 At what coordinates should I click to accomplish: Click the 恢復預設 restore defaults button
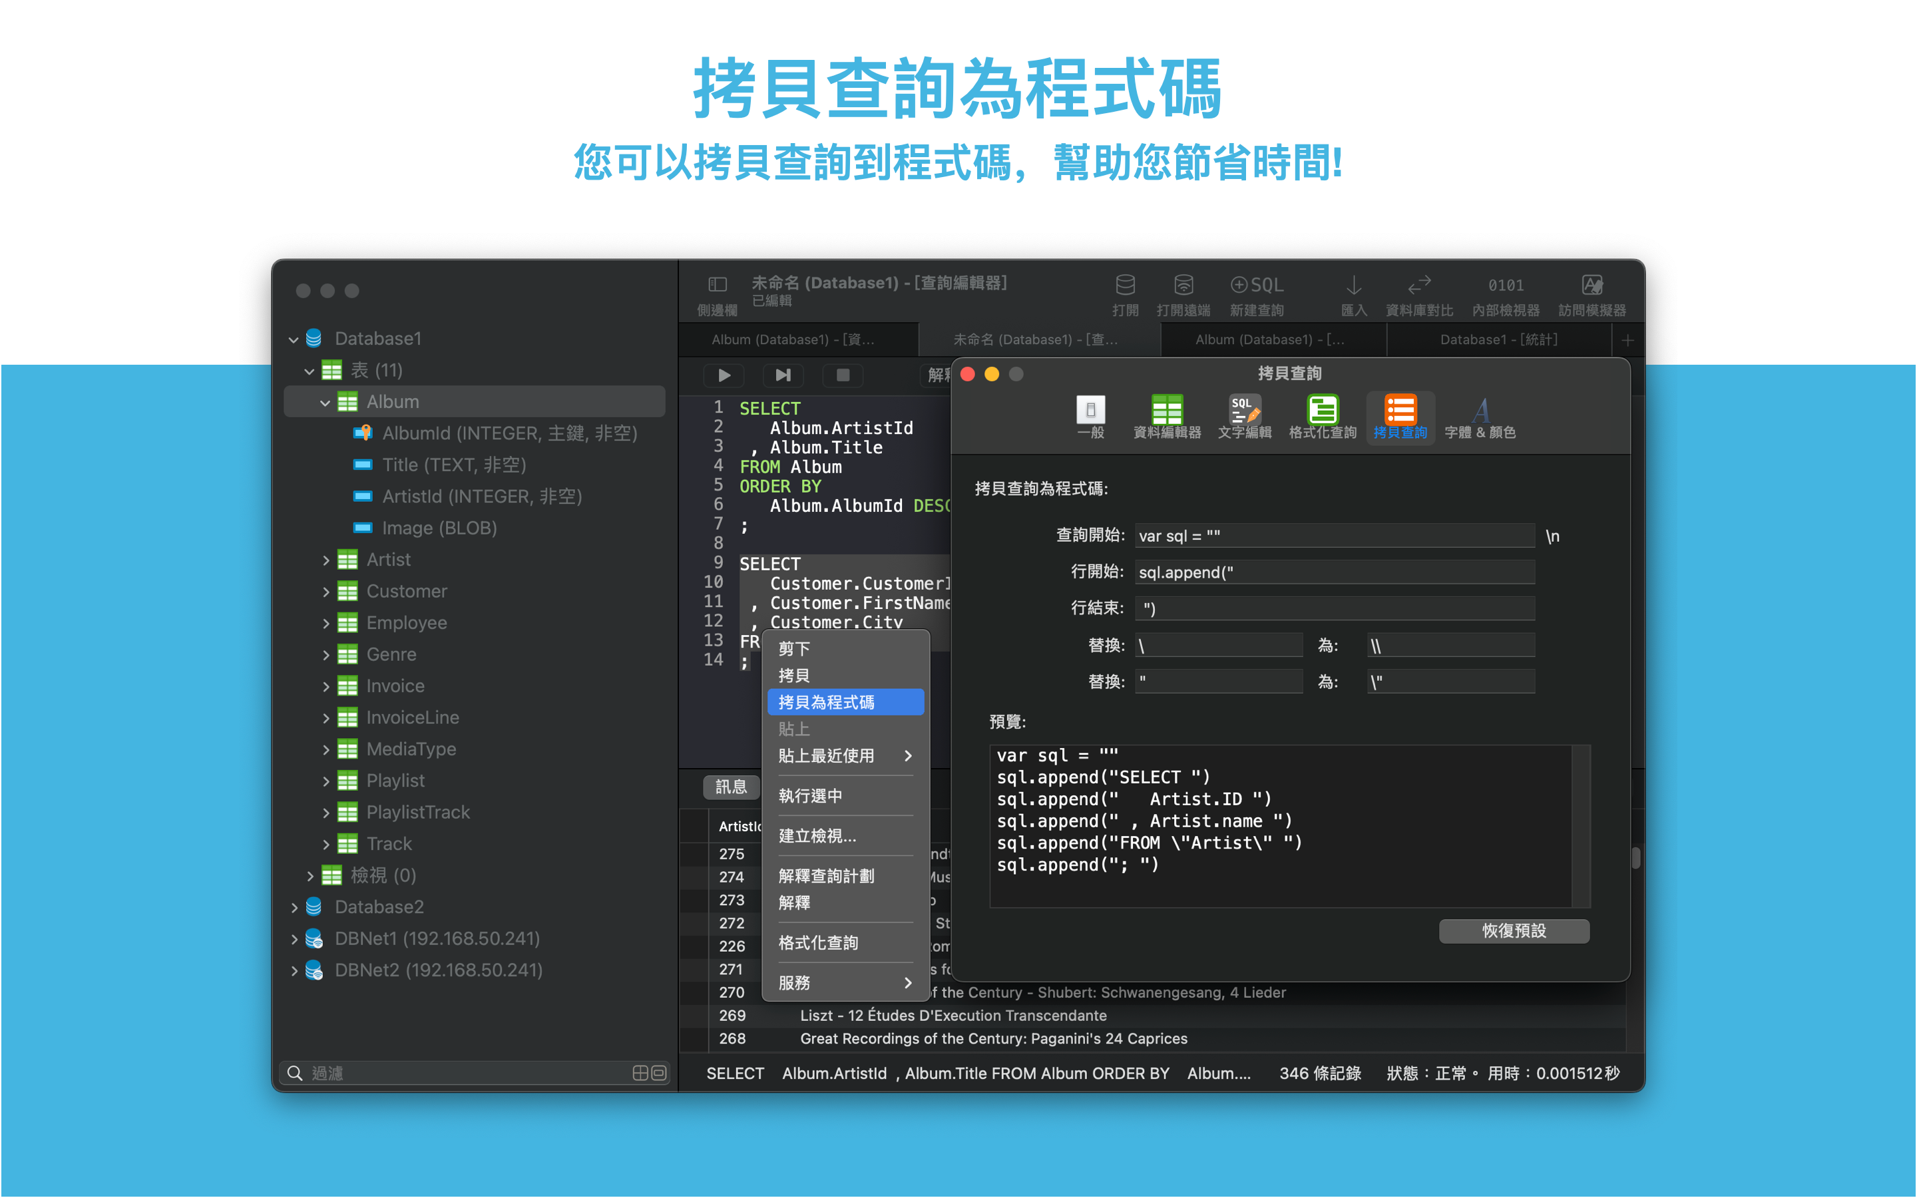click(x=1513, y=931)
